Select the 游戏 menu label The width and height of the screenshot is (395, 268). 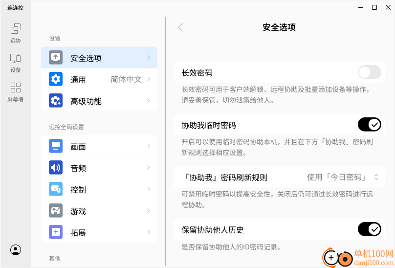[x=78, y=211]
